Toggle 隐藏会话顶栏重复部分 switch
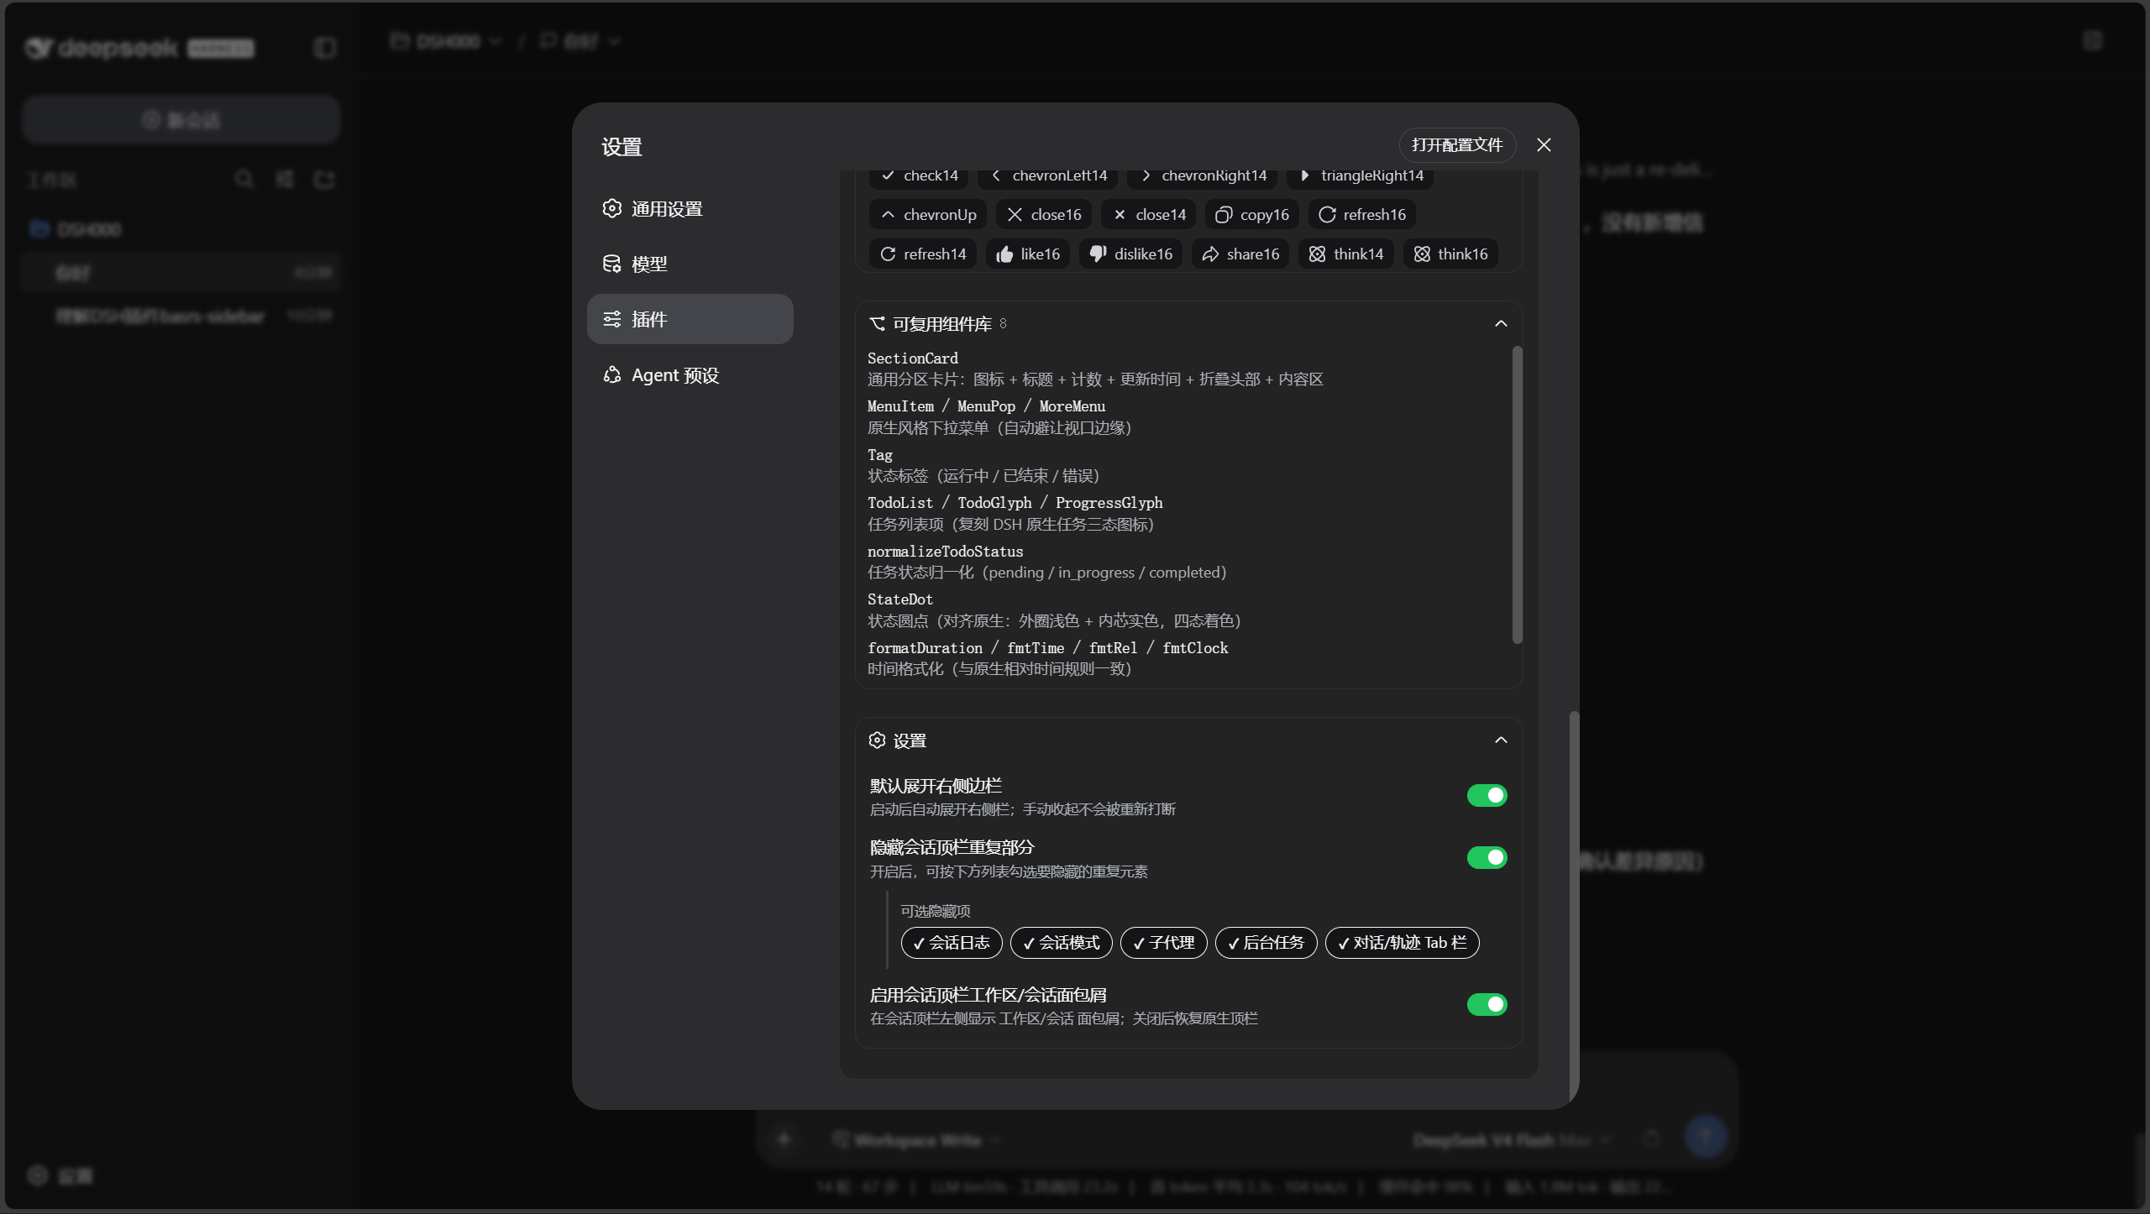This screenshot has width=2150, height=1214. 1487,858
